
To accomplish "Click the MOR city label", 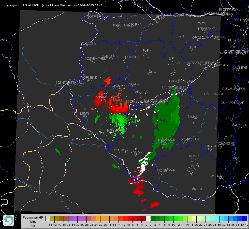I will (x=194, y=47).
